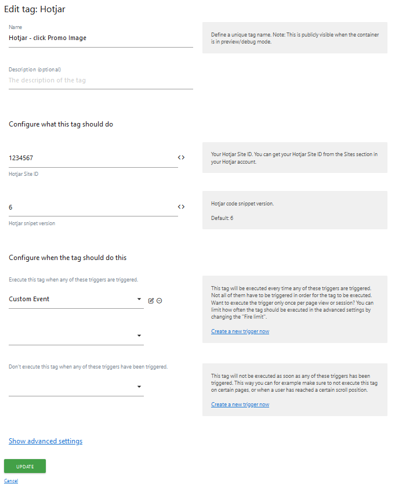Create a new firing trigger now
This screenshot has height=491, width=395.
(241, 331)
